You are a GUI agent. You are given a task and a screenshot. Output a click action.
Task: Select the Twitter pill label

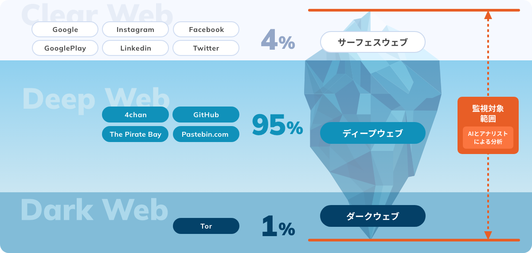206,48
